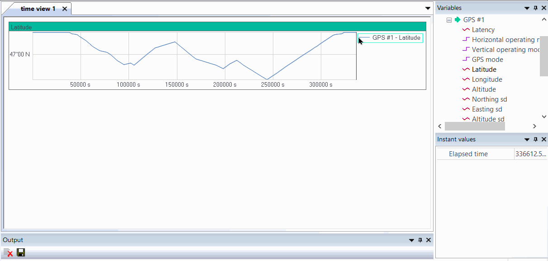Pin the Output panel
The width and height of the screenshot is (548, 261).
point(420,240)
